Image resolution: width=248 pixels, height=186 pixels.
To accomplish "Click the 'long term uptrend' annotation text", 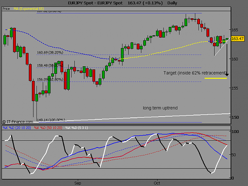I will coord(160,108).
